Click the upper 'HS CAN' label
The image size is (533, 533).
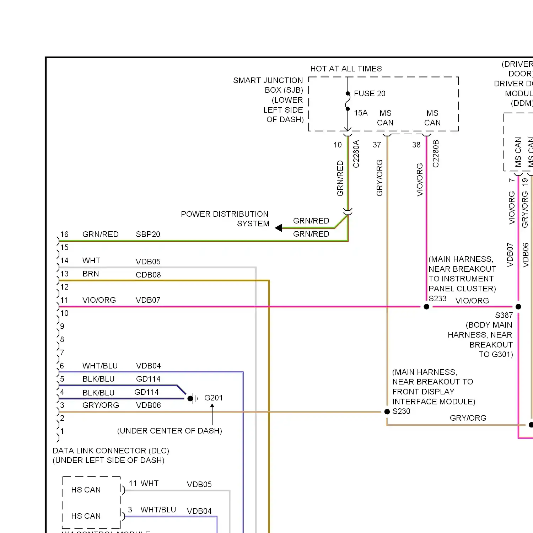[x=86, y=490]
